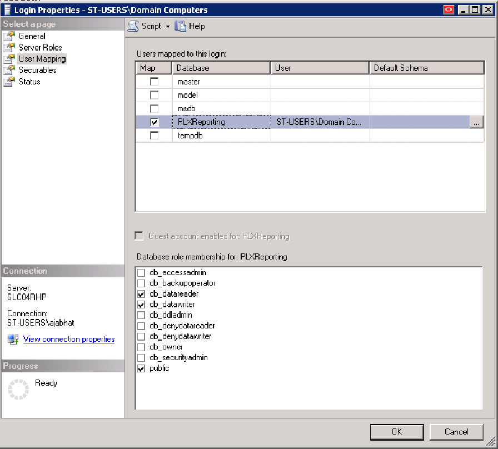The width and height of the screenshot is (498, 449).
Task: Click the progress spinner indicator
Action: (18, 390)
